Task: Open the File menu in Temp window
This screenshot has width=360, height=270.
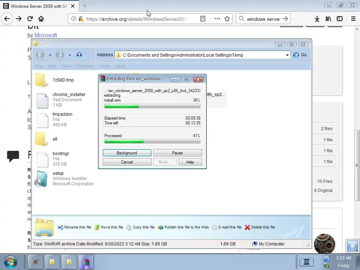Action: [39, 66]
